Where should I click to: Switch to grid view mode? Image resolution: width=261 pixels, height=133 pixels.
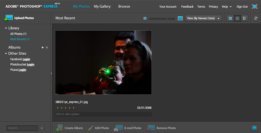coord(237,18)
